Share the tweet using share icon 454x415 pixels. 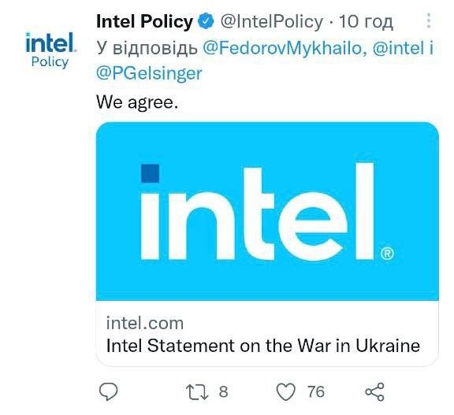coord(374,392)
